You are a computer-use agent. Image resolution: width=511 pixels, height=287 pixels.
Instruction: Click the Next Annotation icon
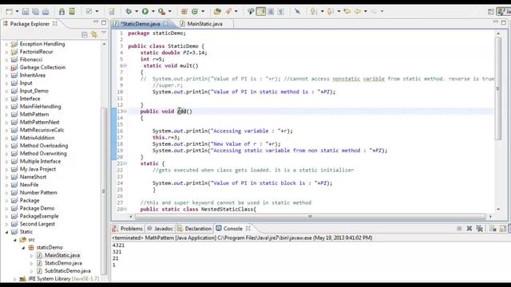(314, 11)
